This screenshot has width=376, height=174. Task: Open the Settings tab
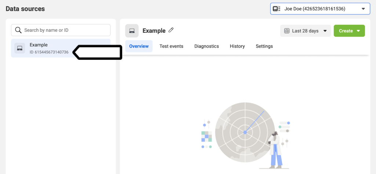[264, 46]
